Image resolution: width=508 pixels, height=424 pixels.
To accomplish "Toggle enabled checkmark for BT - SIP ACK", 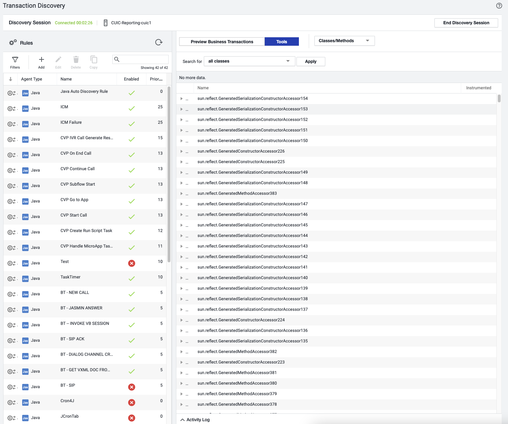I will point(132,341).
